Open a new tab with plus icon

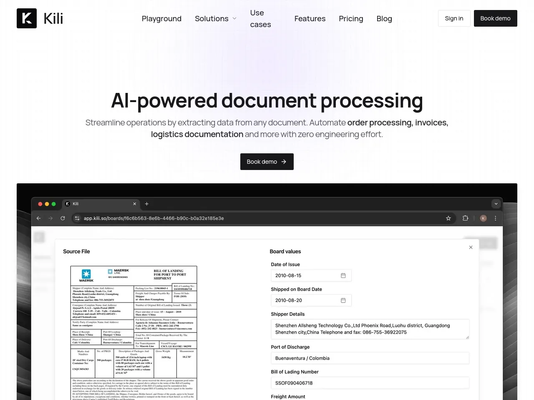tap(146, 204)
